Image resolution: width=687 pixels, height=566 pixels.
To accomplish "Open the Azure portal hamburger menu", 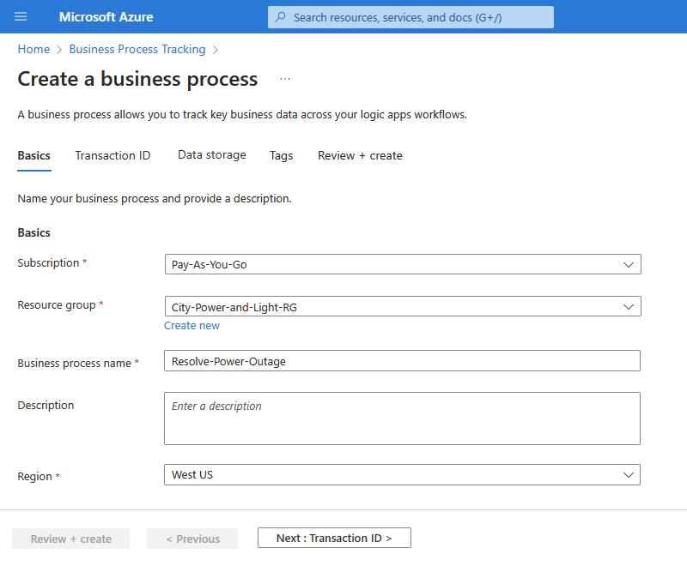I will click(x=21, y=17).
